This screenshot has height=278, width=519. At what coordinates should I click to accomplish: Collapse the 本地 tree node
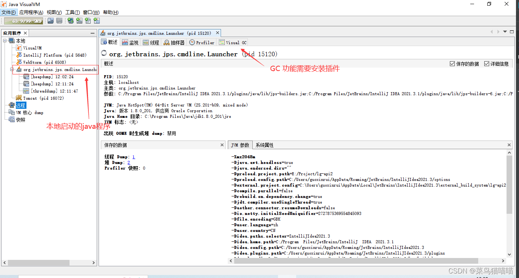pyautogui.click(x=5, y=41)
